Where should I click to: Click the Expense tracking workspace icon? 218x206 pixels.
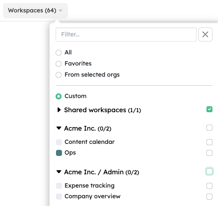coord(59,186)
